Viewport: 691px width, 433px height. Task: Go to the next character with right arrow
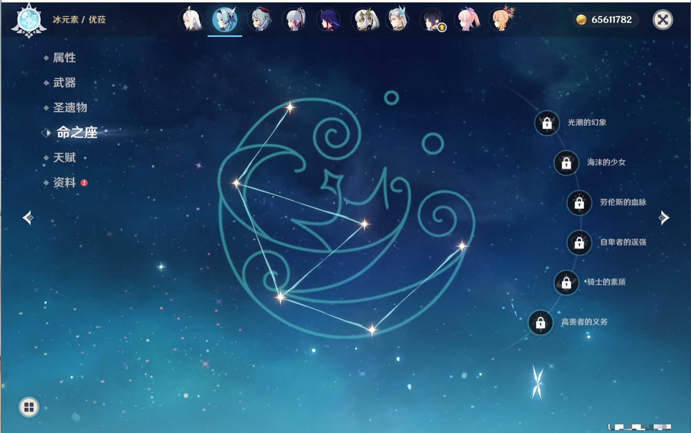pyautogui.click(x=664, y=218)
